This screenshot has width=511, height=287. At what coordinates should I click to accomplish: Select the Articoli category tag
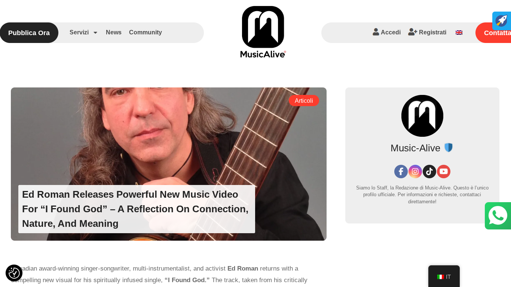(x=304, y=101)
